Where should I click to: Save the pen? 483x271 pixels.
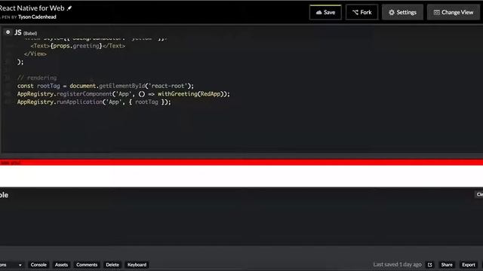(325, 12)
